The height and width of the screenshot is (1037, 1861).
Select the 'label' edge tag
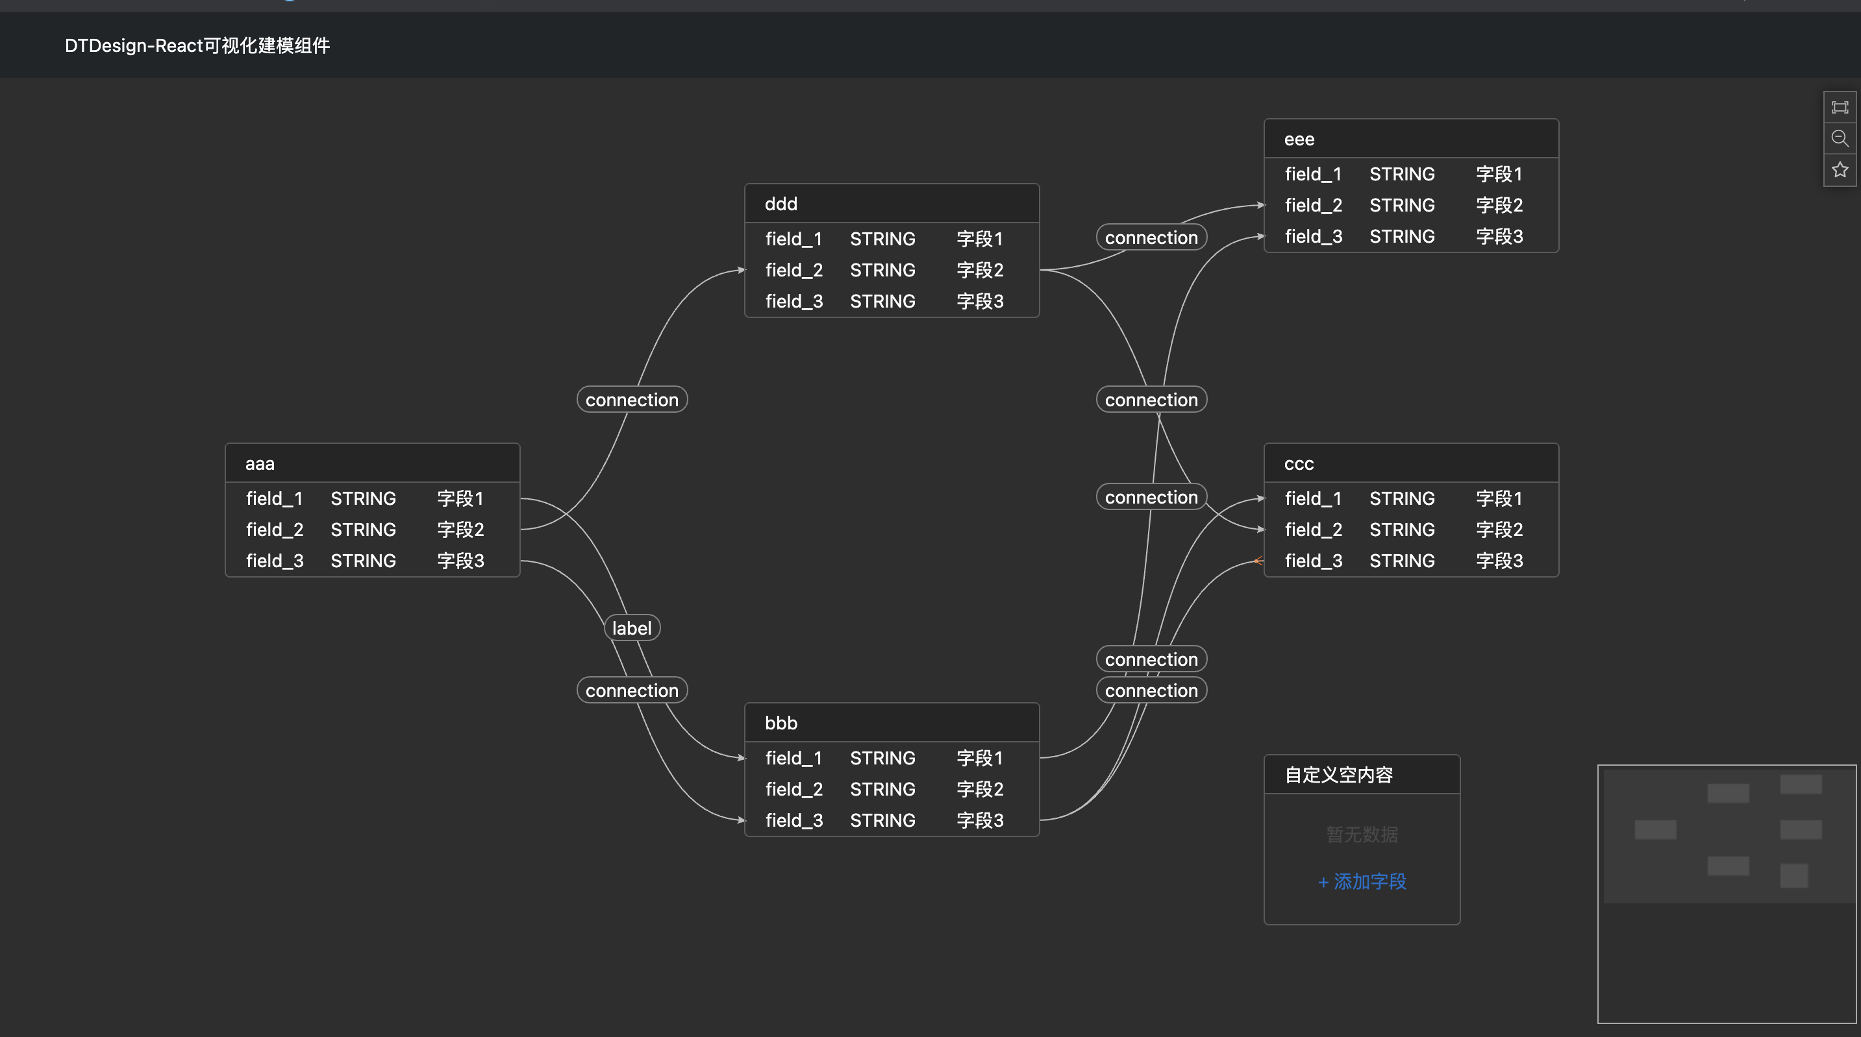(631, 628)
